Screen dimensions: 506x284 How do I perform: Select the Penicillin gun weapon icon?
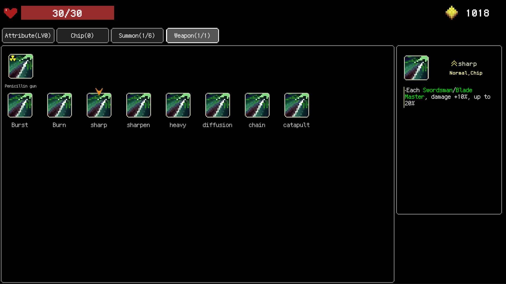21,66
